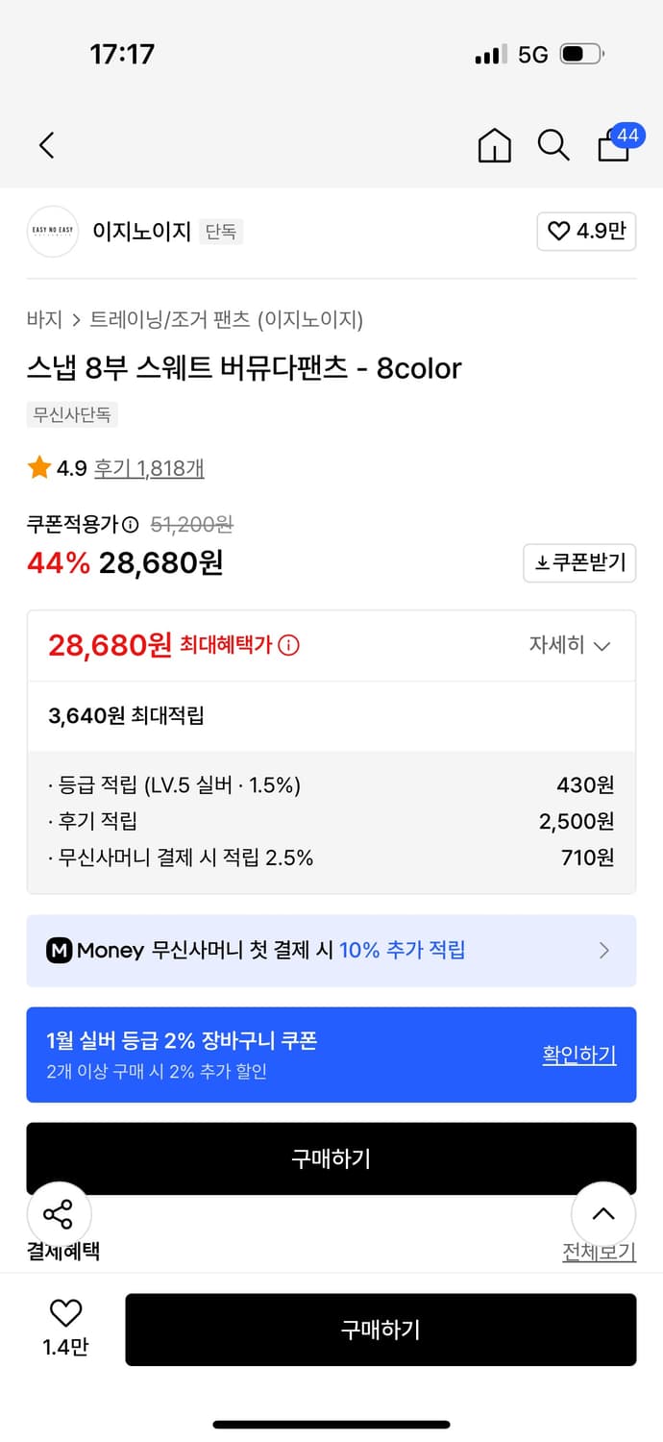Open search with the magnifier icon

553,145
